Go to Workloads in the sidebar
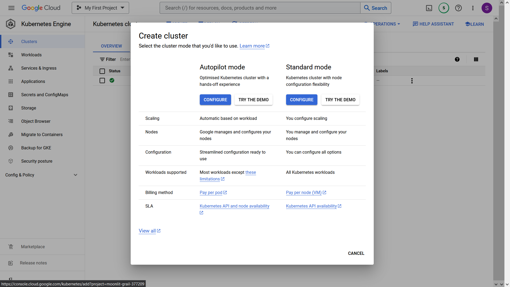 click(31, 55)
